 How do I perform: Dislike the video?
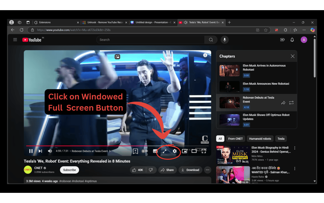(x=151, y=170)
